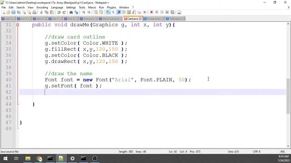Close the Card.java tab

pyautogui.click(x=140, y=19)
